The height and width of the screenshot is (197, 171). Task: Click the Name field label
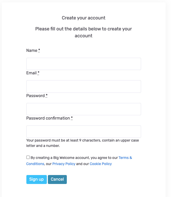click(32, 51)
